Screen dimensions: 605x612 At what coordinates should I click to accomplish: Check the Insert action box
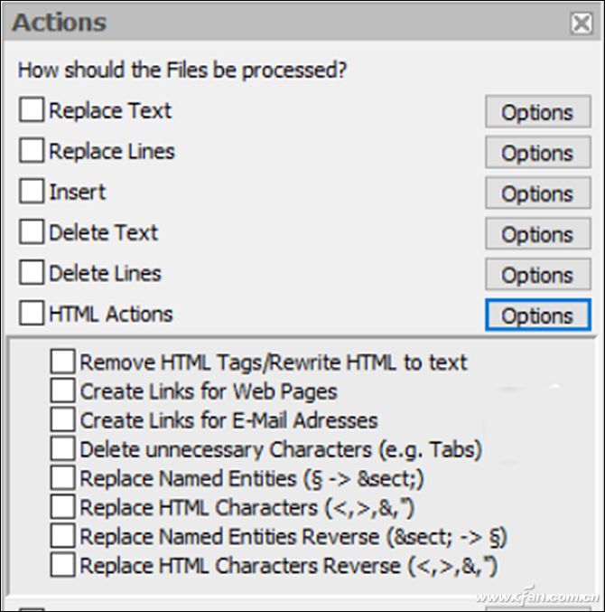(x=32, y=192)
